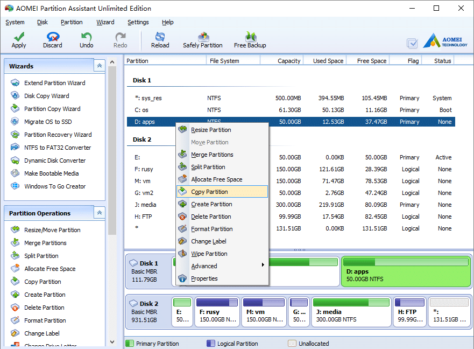
Task: Select the C: os partition row
Action: point(291,110)
